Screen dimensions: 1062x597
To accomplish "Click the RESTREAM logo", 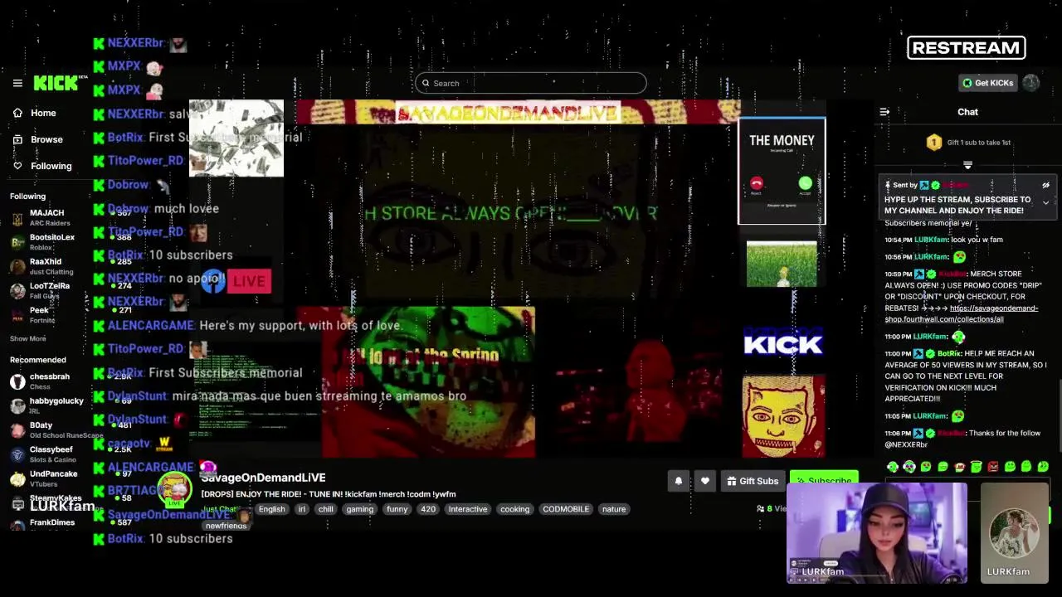I will tap(967, 48).
